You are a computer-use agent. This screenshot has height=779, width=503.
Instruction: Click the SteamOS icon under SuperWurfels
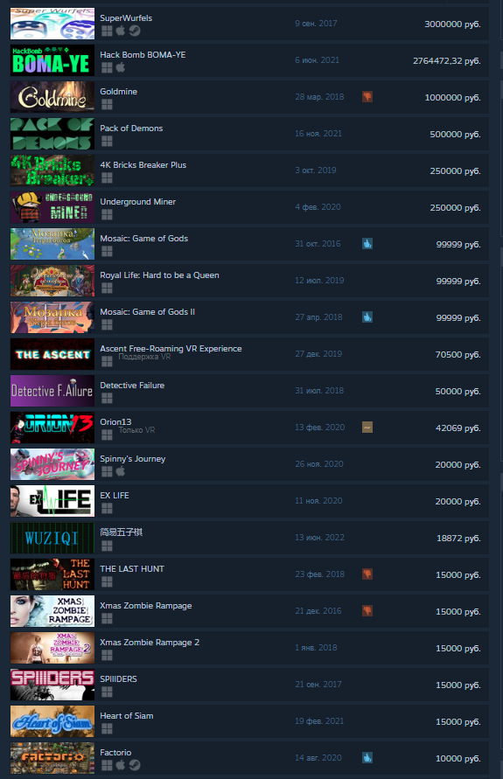click(134, 31)
